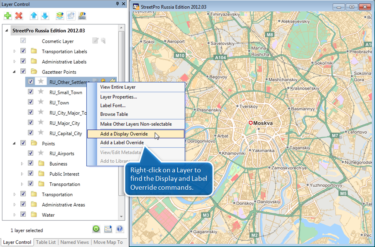Choose Browse Table in context menu
The image size is (375, 247).
coord(136,114)
